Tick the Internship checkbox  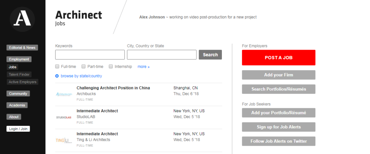pyautogui.click(x=111, y=67)
